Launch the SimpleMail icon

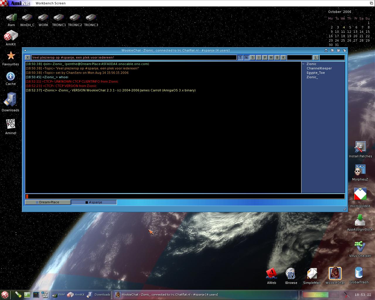pos(312,276)
